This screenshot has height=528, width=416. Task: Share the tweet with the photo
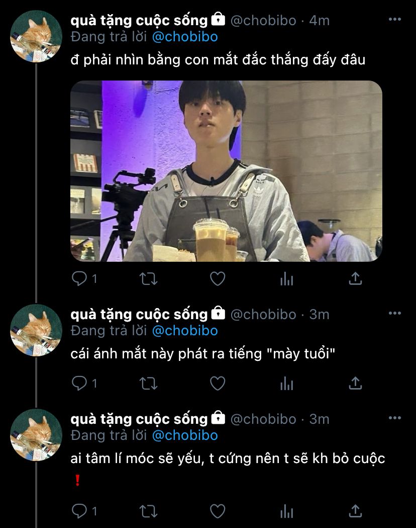click(x=355, y=278)
